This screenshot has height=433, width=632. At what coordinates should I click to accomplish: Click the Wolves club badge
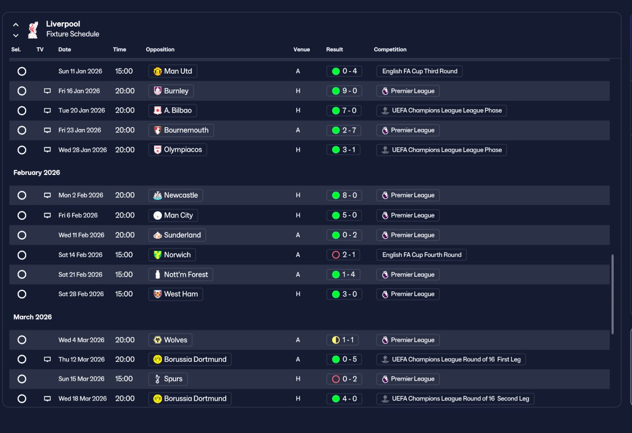[x=158, y=340]
